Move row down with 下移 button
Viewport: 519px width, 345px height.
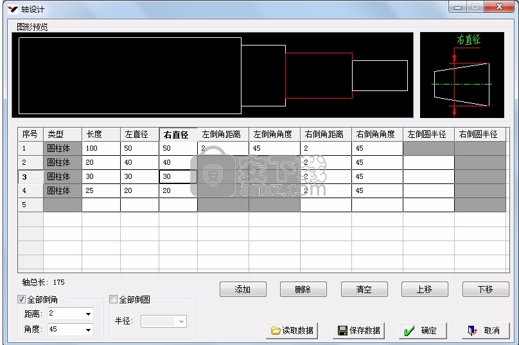click(x=485, y=289)
